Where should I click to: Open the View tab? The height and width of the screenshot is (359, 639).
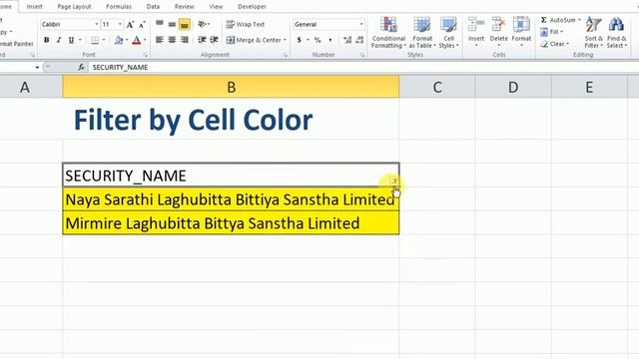pyautogui.click(x=216, y=7)
